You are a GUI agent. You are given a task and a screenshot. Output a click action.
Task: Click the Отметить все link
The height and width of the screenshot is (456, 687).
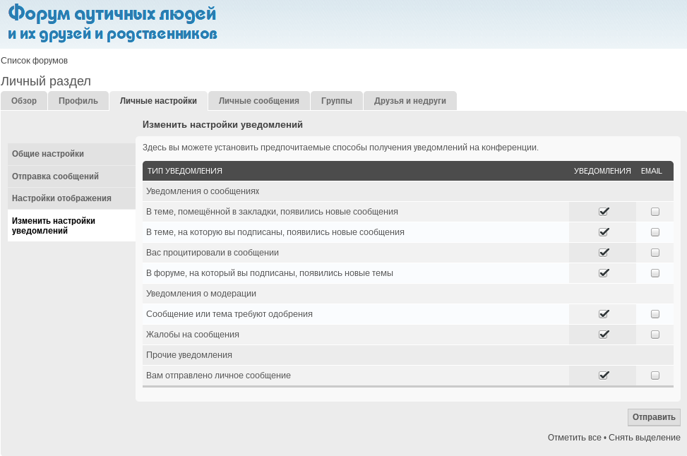point(574,438)
